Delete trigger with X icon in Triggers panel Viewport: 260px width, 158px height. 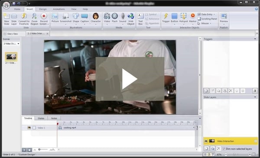[231, 91]
